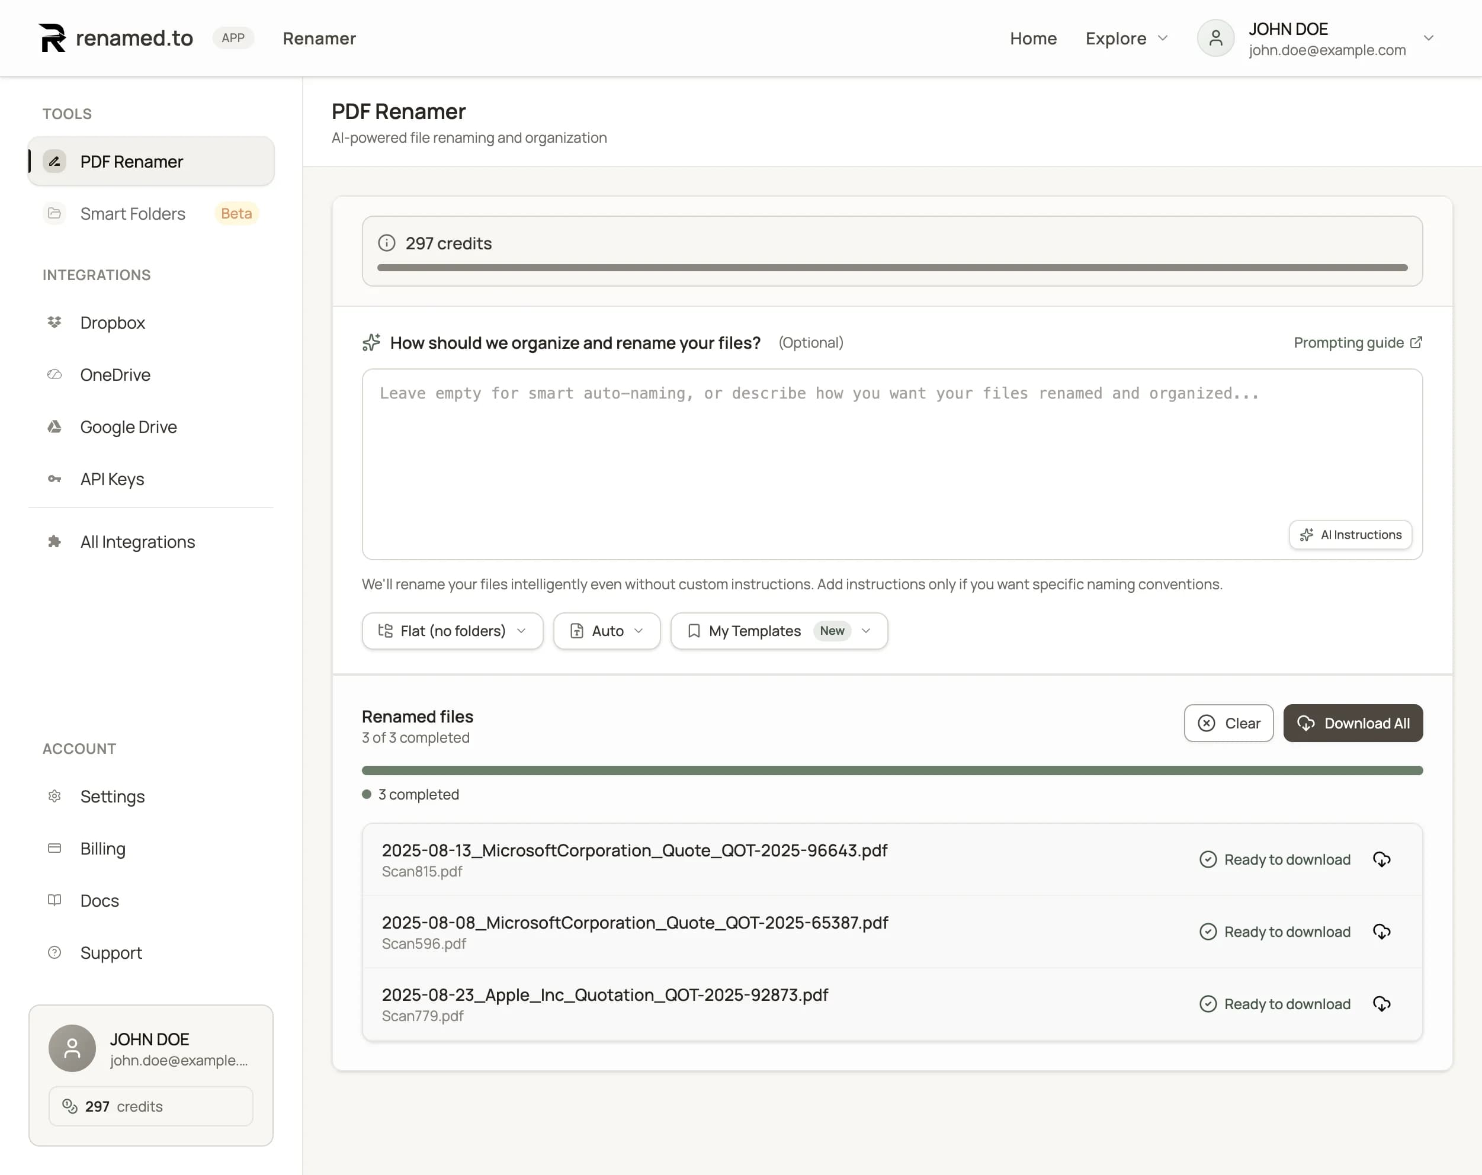
Task: Click the download icon for Scan596.pdf
Action: [x=1381, y=932]
